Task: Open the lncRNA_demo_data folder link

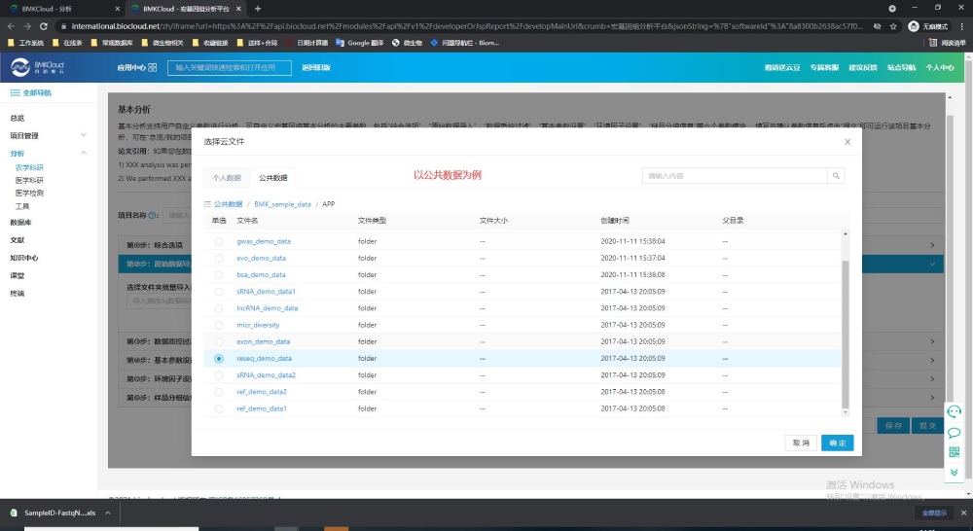Action: [267, 308]
